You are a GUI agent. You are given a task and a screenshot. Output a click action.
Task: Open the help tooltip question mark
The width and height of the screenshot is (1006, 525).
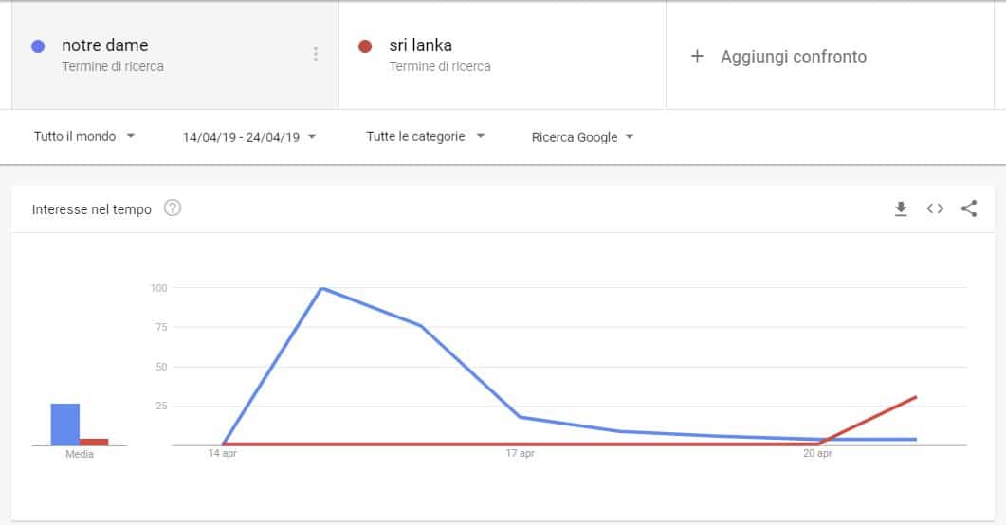pyautogui.click(x=173, y=208)
